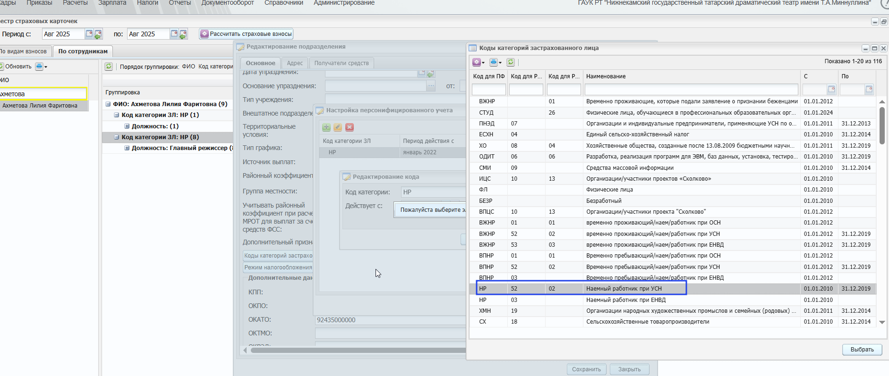This screenshot has height=376, width=889.
Task: Click ellipsis button for 'Основание упразднения'
Action: (x=431, y=86)
